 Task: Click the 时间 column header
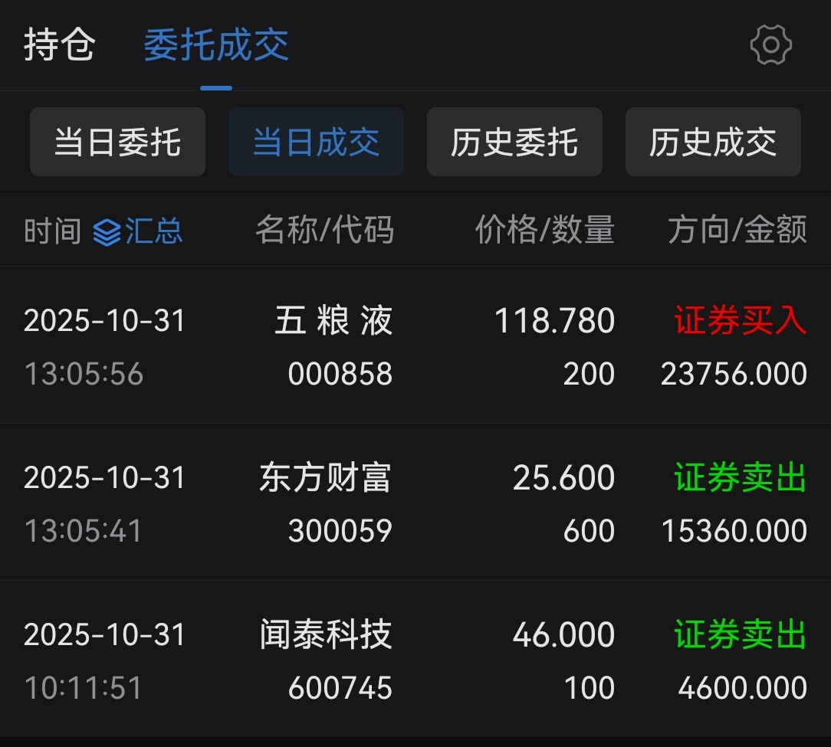(x=52, y=231)
